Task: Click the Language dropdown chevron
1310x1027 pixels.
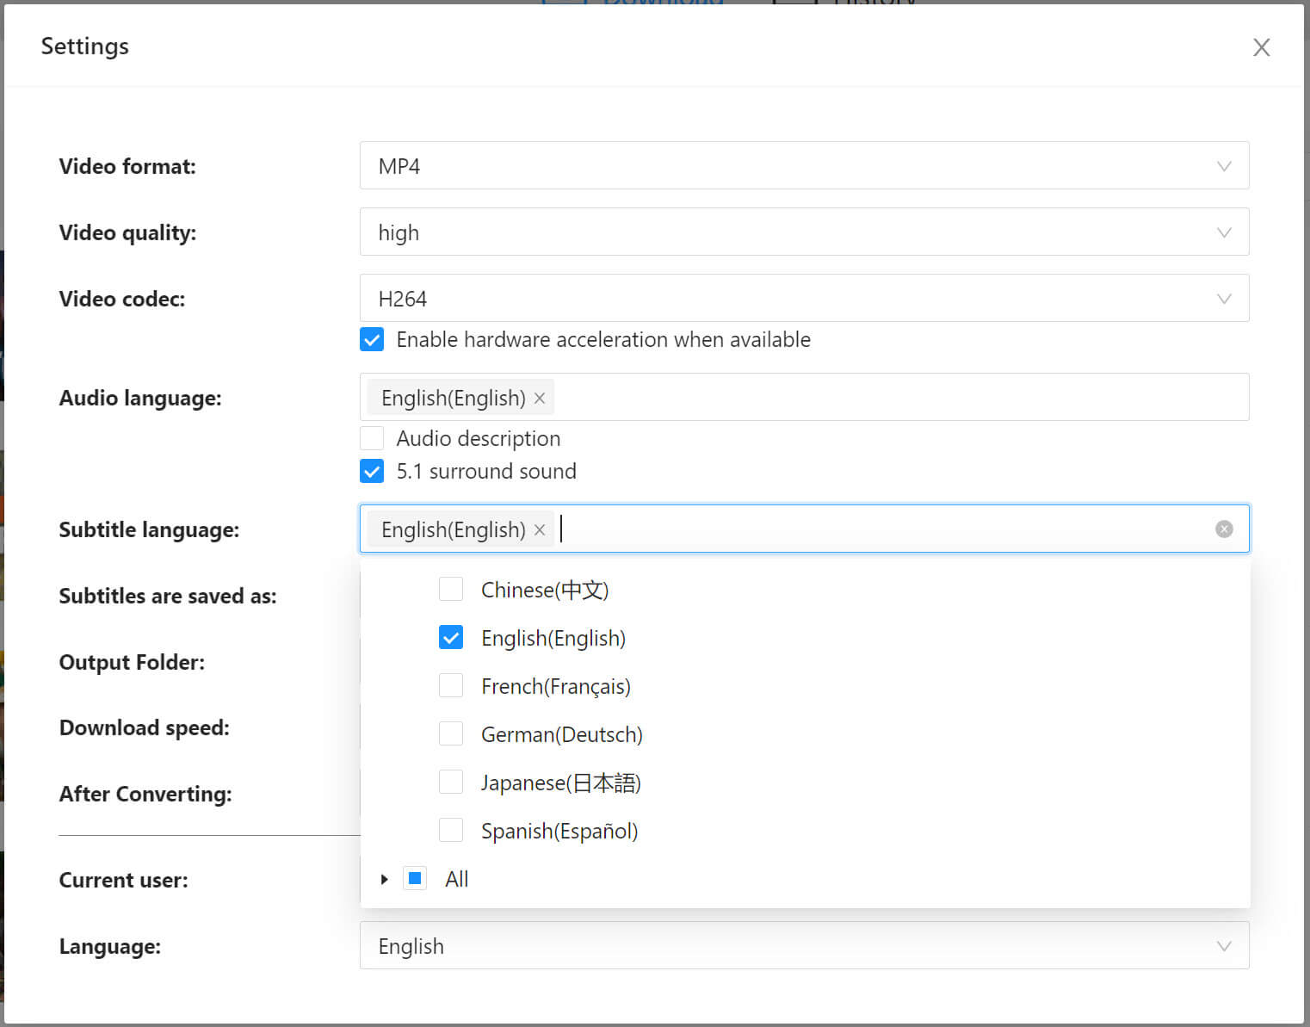Action: pos(1223,946)
